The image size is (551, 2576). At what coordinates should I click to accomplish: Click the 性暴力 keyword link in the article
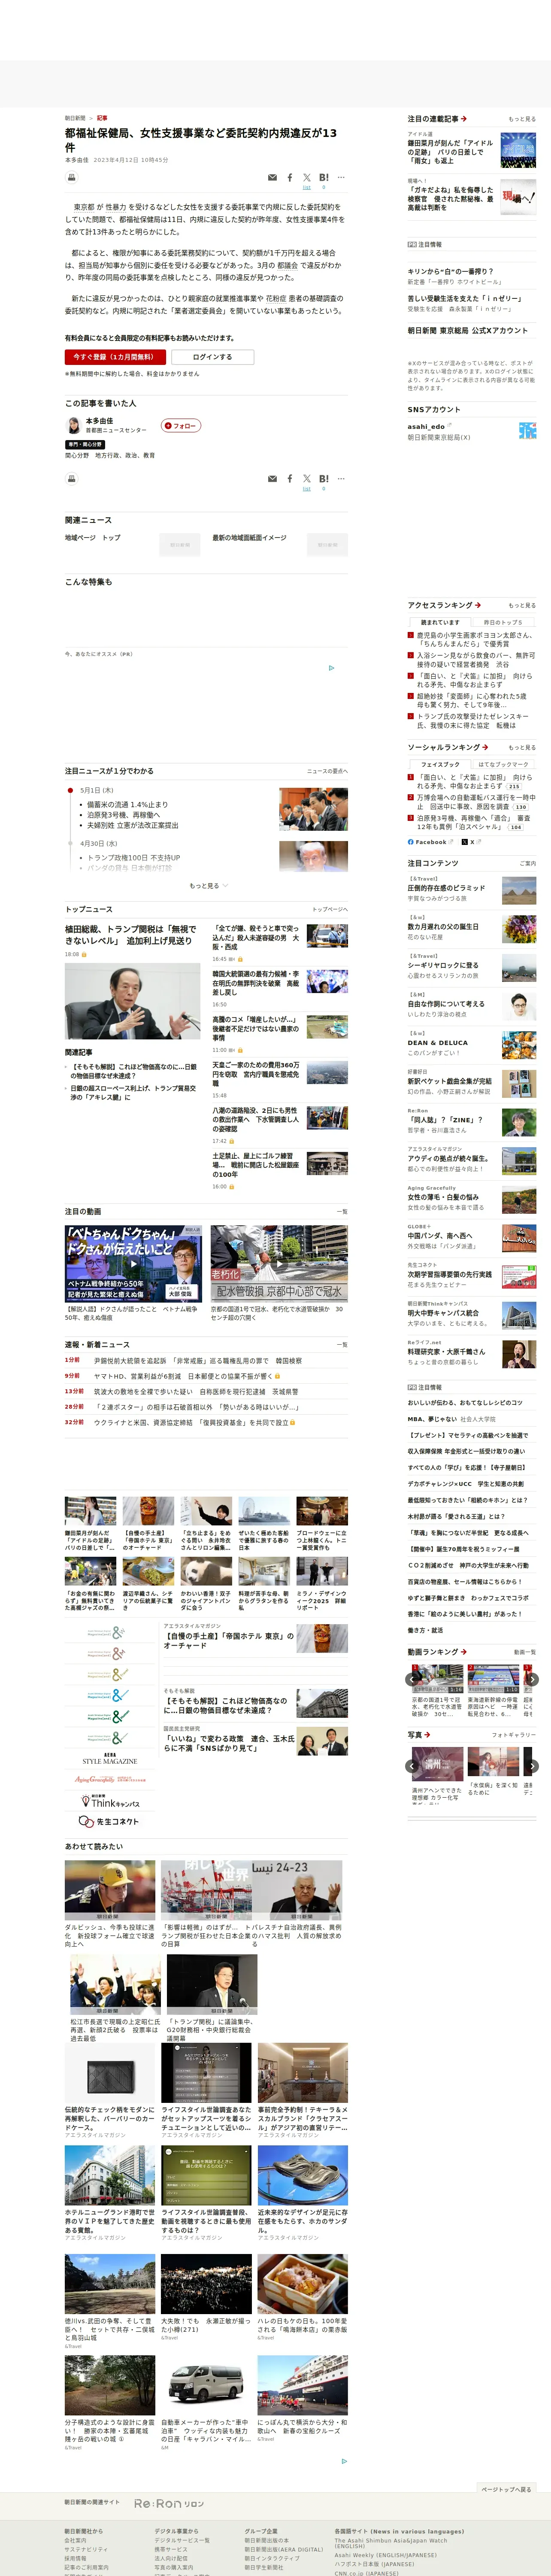click(x=115, y=208)
